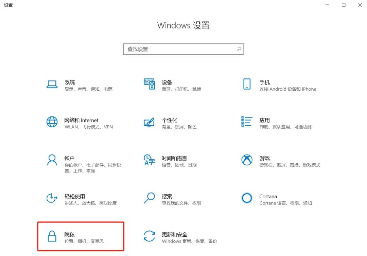Click the text WLAN、飞行模式、VPN
This screenshot has height=256, width=367.
coord(89,127)
